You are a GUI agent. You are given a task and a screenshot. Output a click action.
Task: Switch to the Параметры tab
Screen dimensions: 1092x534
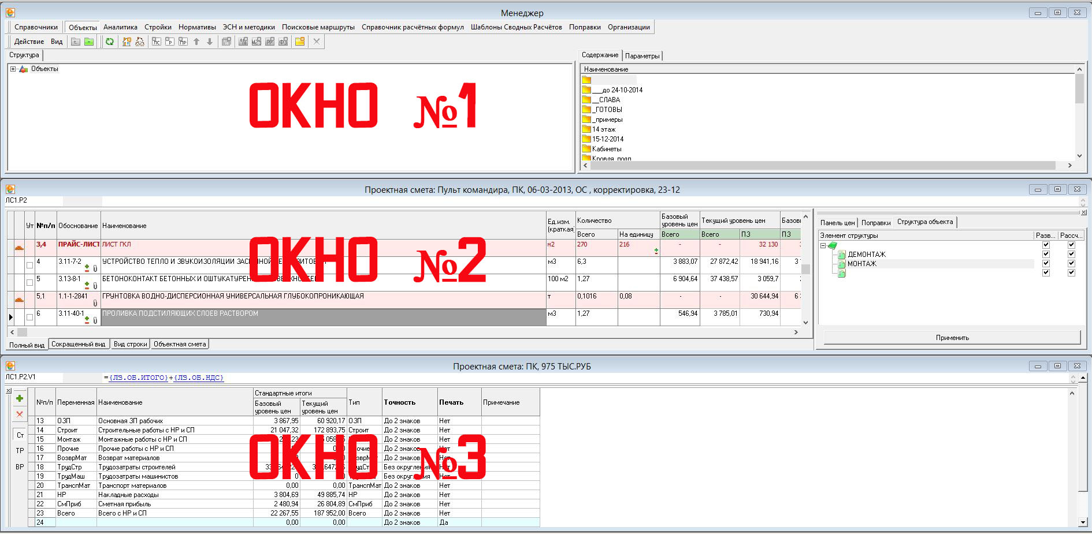click(x=642, y=56)
